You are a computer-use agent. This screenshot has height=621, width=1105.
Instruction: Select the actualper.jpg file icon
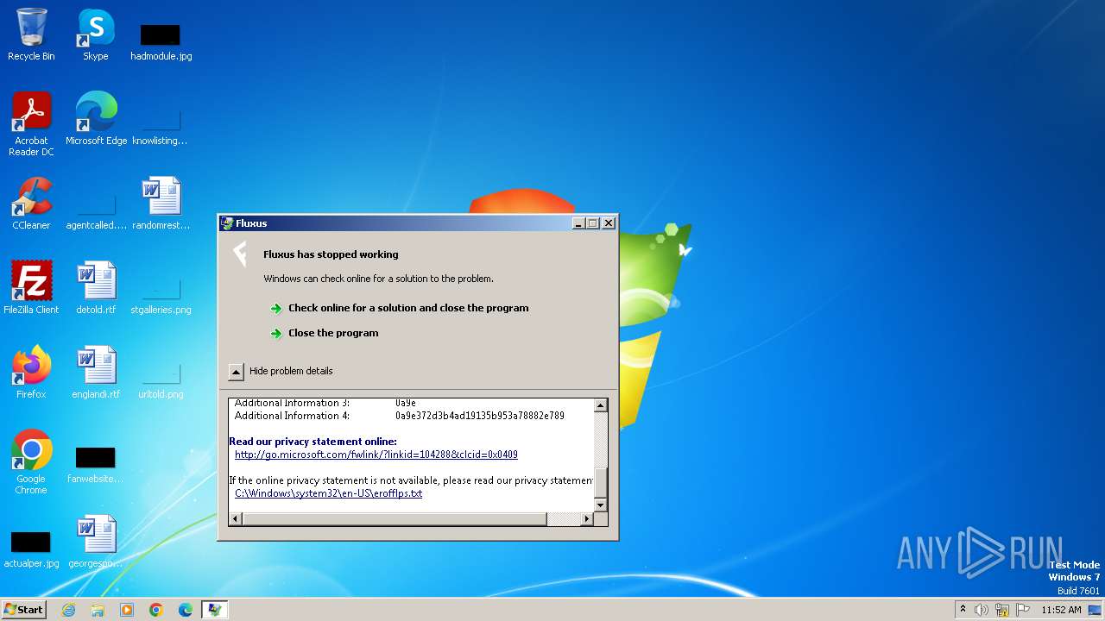pyautogui.click(x=31, y=549)
